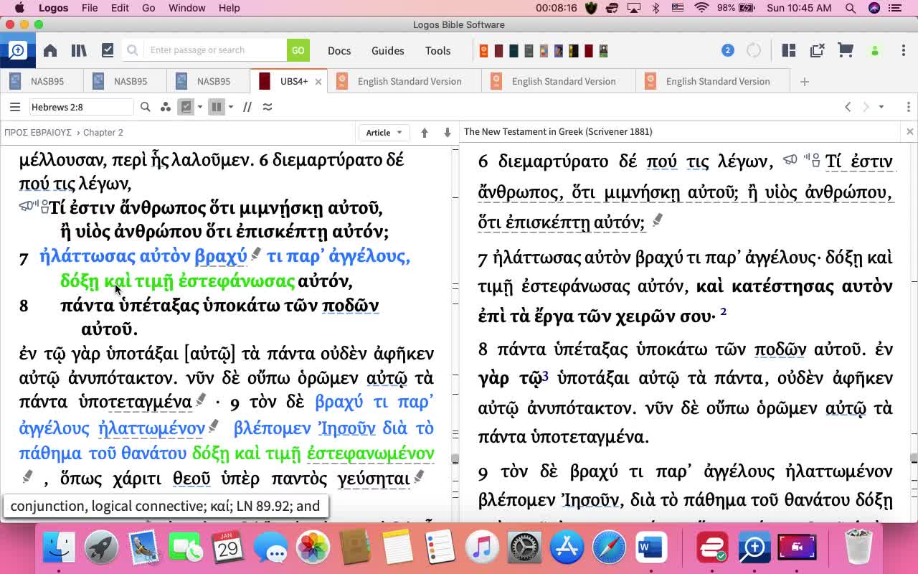Open the Library icon

pos(79,50)
